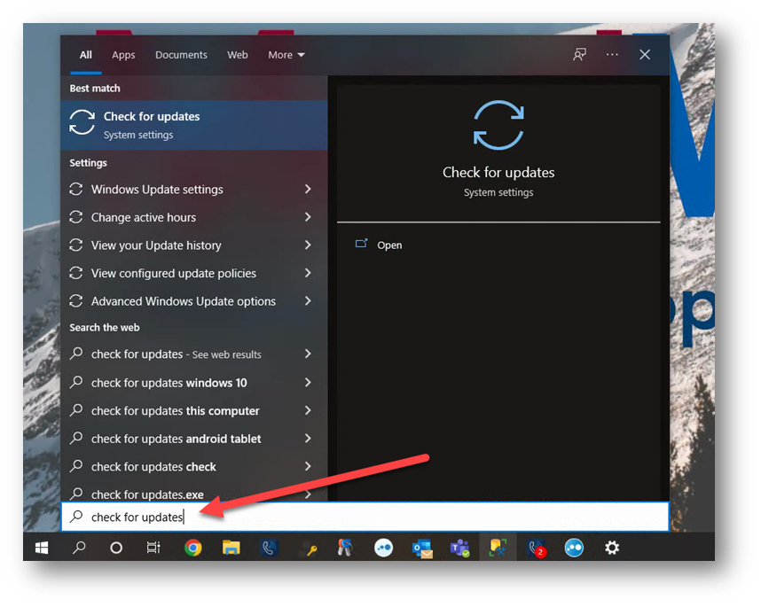Open the three-dot options menu in search panel
Image resolution: width=761 pixels, height=607 pixels.
point(612,55)
